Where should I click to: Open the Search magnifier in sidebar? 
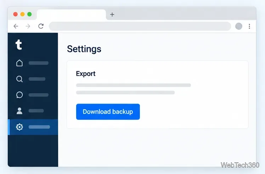[x=19, y=79]
